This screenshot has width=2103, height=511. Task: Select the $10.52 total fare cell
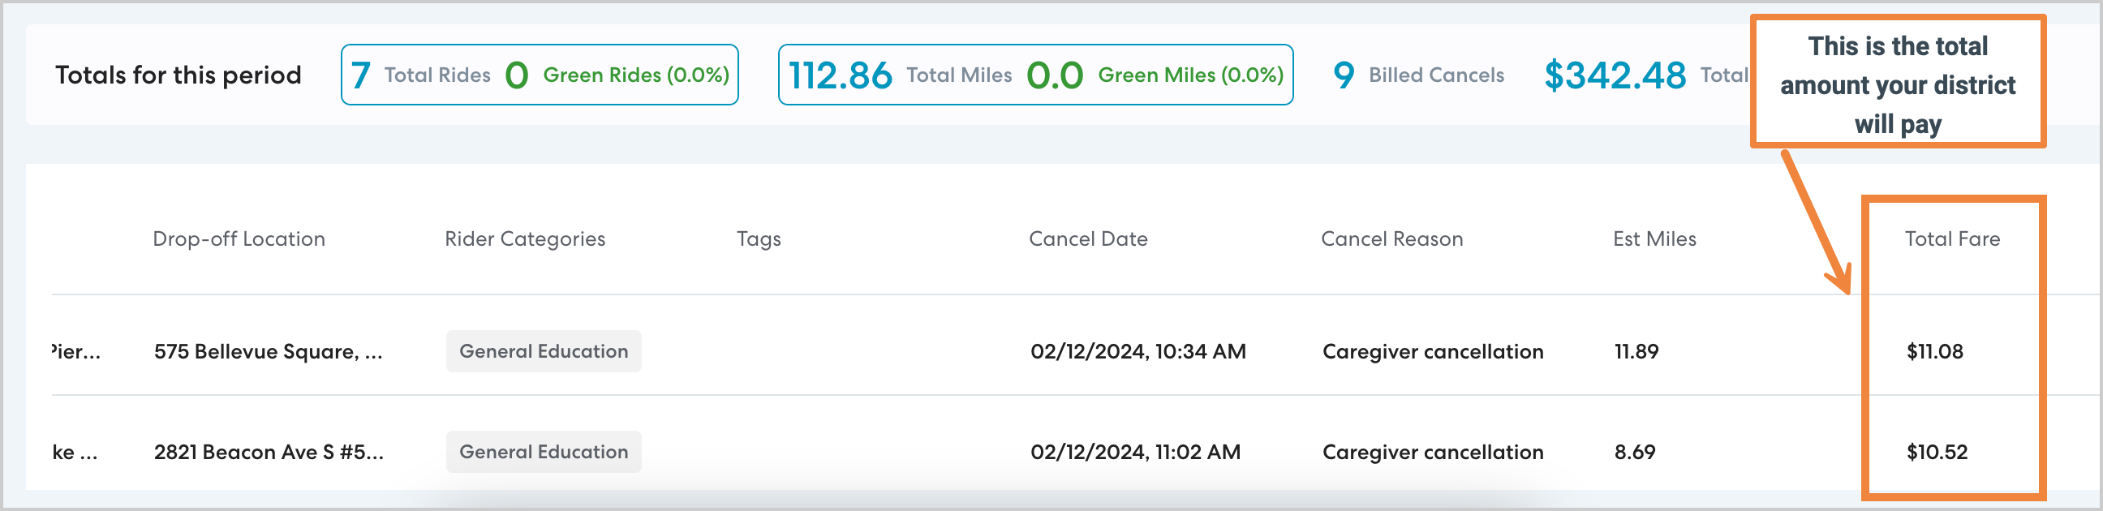(1937, 453)
